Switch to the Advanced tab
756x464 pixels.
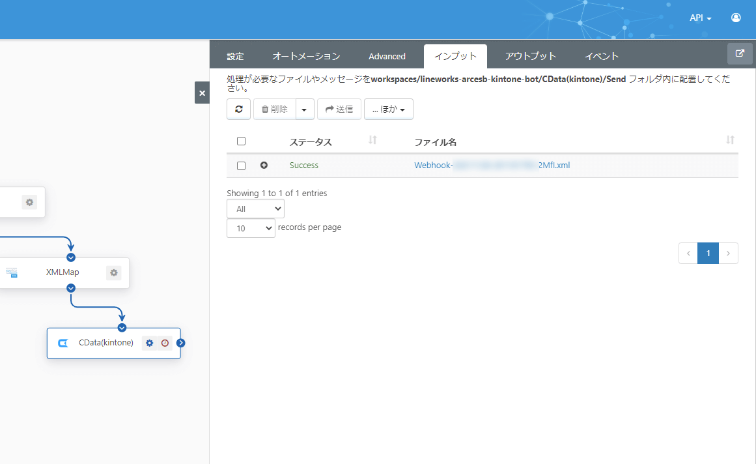point(387,57)
